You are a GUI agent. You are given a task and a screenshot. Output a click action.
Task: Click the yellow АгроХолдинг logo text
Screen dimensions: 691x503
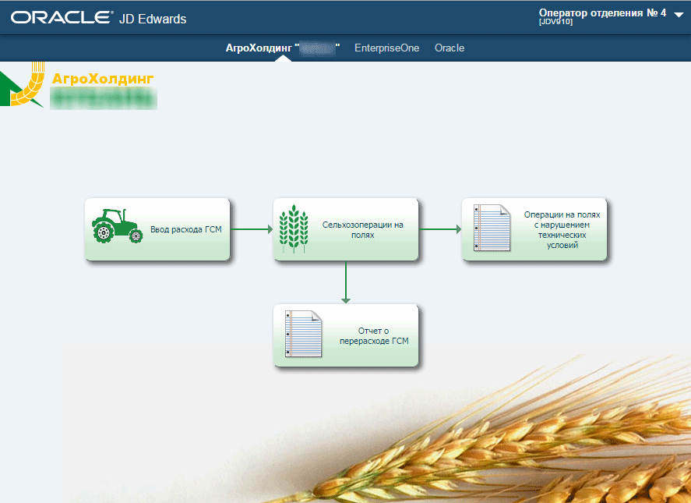coord(102,79)
